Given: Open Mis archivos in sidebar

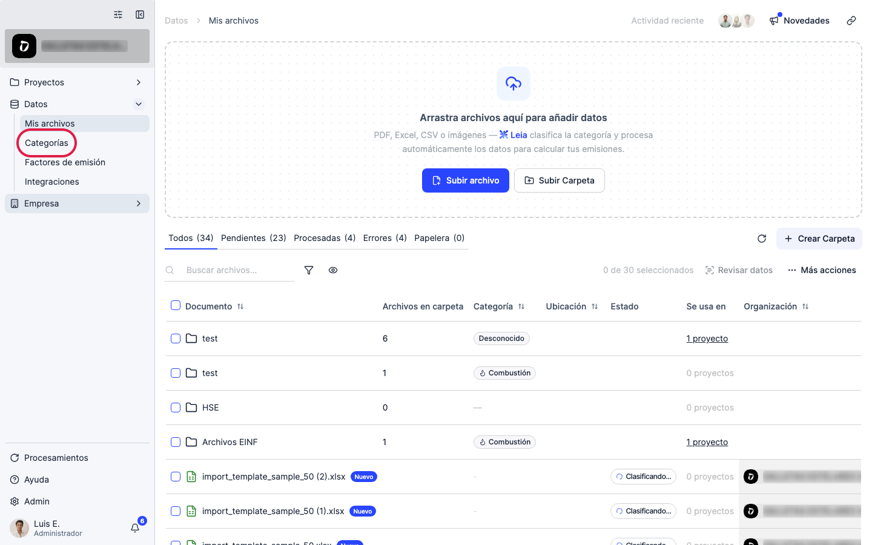Looking at the screenshot, I should [x=85, y=124].
